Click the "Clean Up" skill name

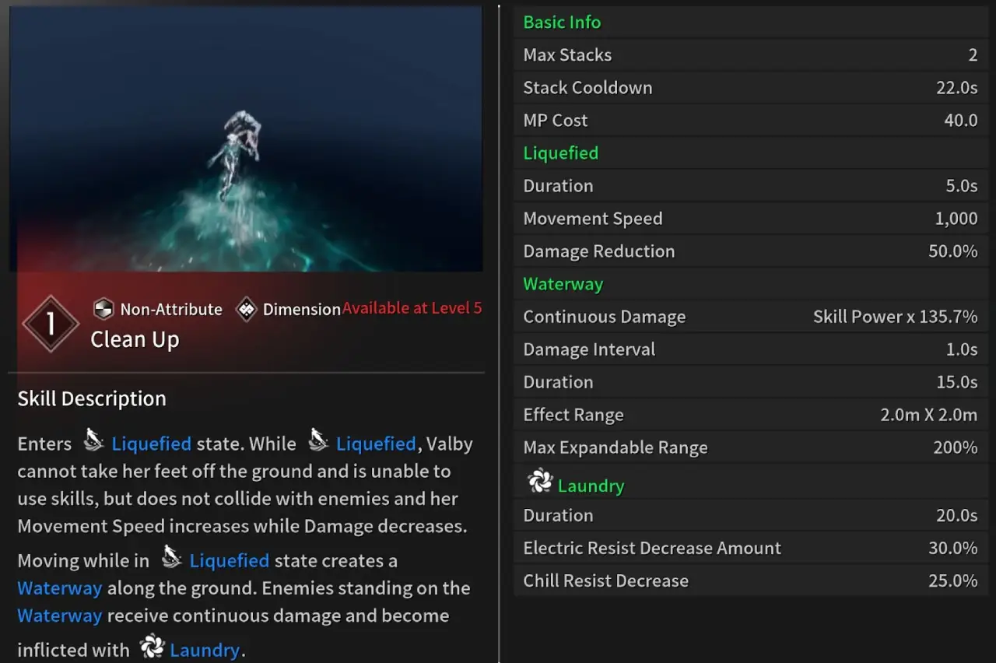135,340
